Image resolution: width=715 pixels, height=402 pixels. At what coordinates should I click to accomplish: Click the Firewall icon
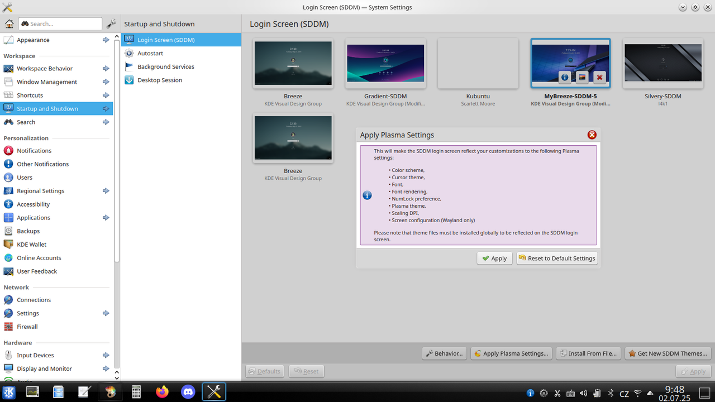[8, 326]
